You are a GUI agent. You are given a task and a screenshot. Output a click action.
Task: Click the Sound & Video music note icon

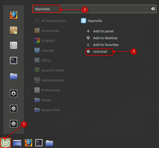point(37,70)
